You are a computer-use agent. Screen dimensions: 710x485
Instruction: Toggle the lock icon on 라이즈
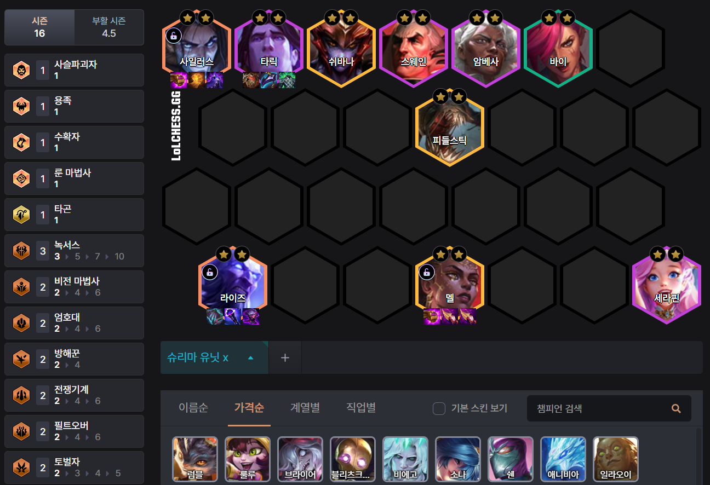[x=209, y=272]
